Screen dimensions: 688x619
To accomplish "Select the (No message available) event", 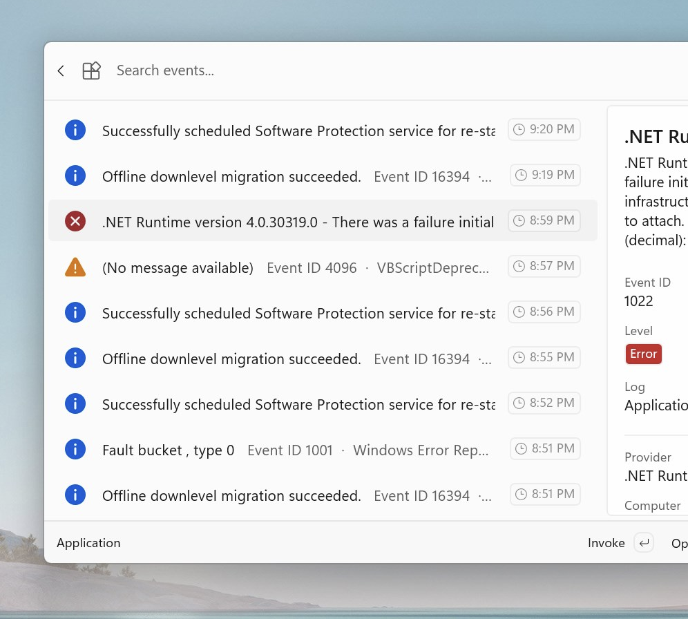I will tap(178, 267).
